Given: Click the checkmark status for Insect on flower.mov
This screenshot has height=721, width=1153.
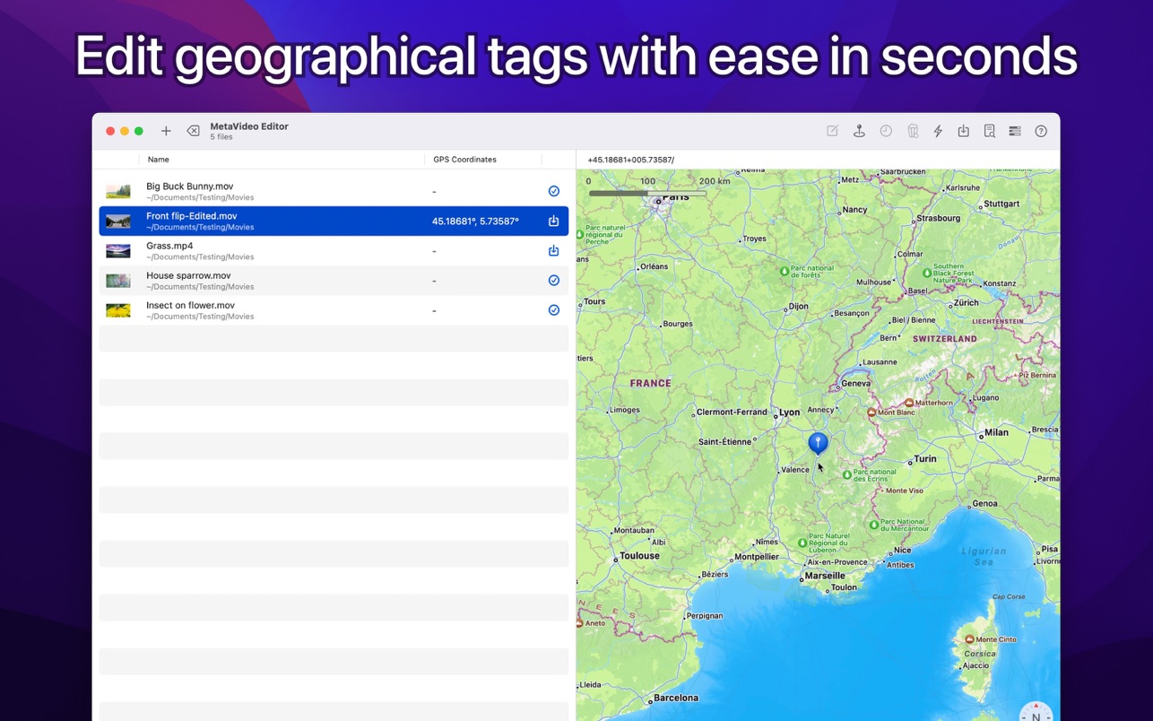Looking at the screenshot, I should click(x=554, y=310).
